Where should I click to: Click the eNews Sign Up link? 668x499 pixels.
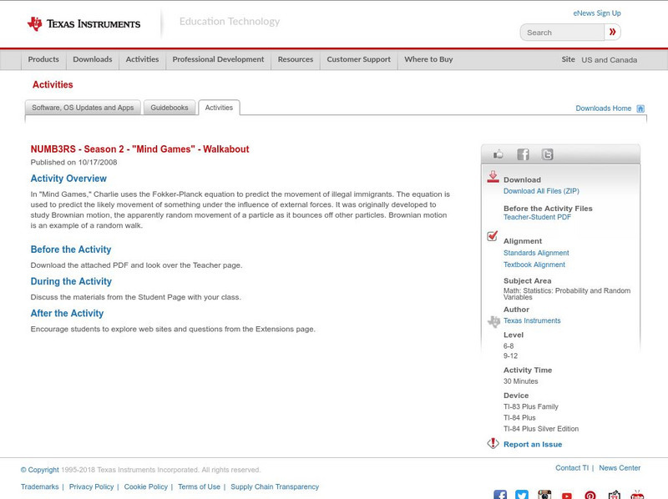pyautogui.click(x=597, y=13)
